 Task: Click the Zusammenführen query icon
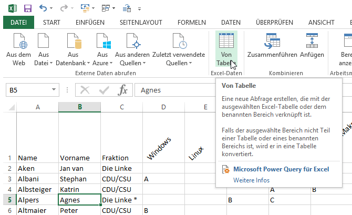click(272, 41)
